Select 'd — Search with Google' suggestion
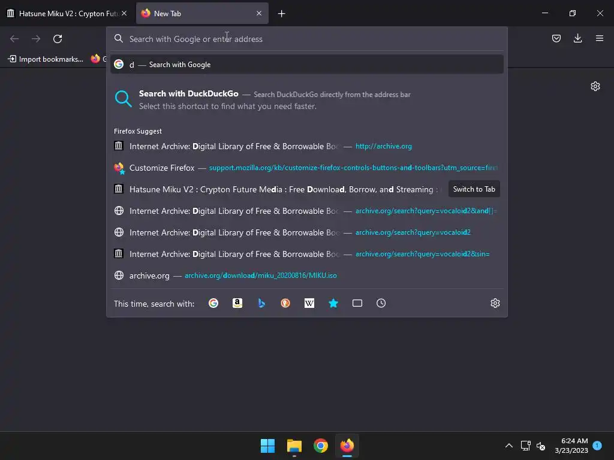 coord(307,65)
